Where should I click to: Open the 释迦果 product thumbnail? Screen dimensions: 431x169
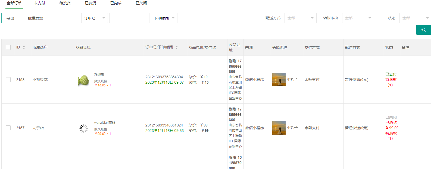pos(83,80)
